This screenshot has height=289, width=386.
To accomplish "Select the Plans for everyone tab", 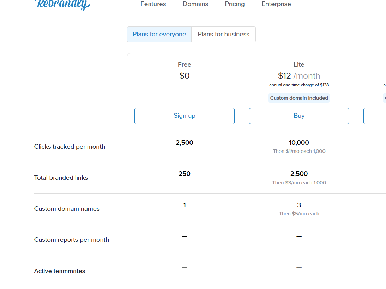I will tap(159, 34).
